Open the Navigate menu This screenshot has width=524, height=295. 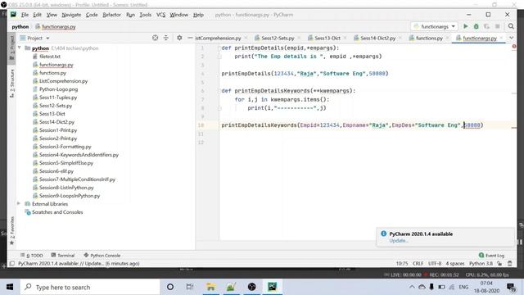[71, 15]
